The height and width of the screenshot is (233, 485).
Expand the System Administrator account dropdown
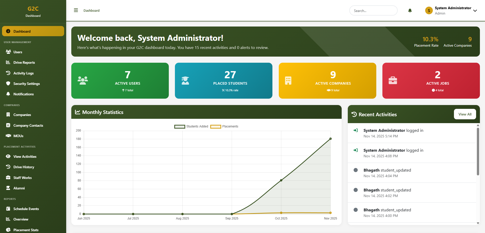coord(475,11)
